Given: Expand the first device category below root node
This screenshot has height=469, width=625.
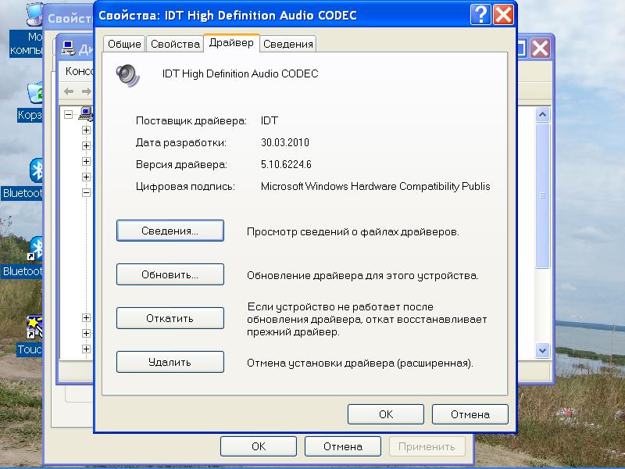Looking at the screenshot, I should point(86,130).
